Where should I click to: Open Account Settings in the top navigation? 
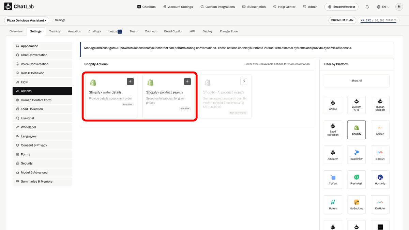pyautogui.click(x=178, y=7)
